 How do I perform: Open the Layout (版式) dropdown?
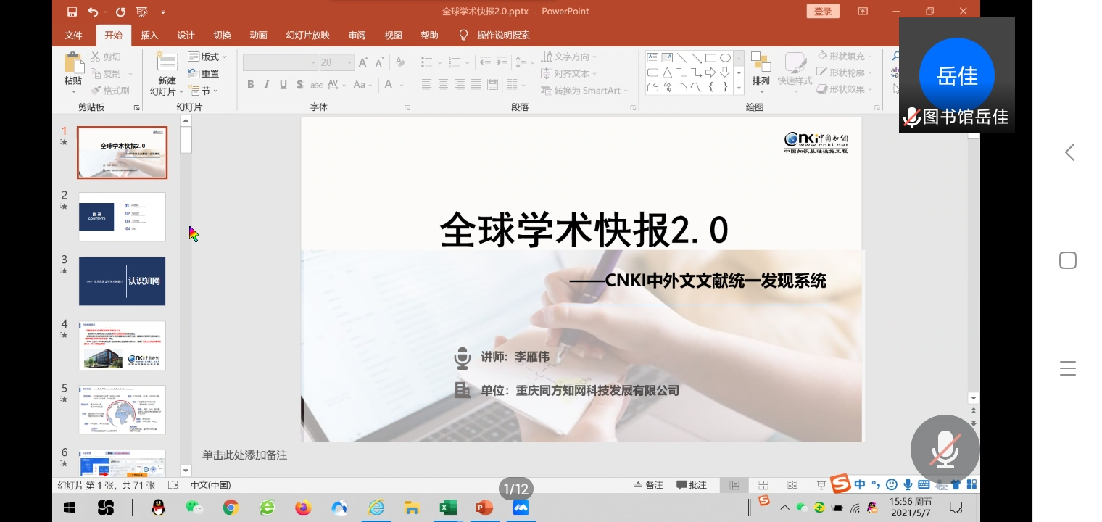[x=207, y=57]
